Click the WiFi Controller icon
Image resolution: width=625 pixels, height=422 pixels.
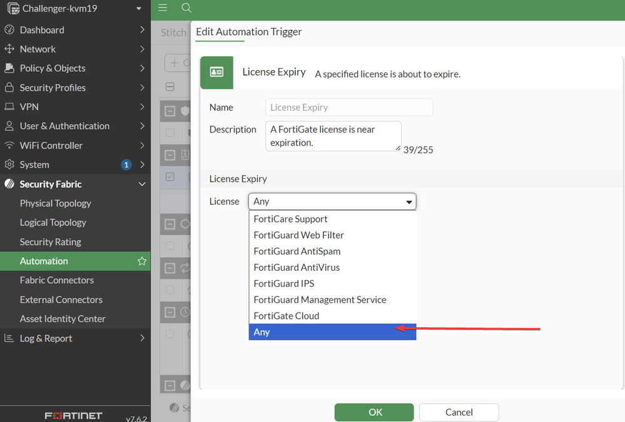click(x=9, y=146)
